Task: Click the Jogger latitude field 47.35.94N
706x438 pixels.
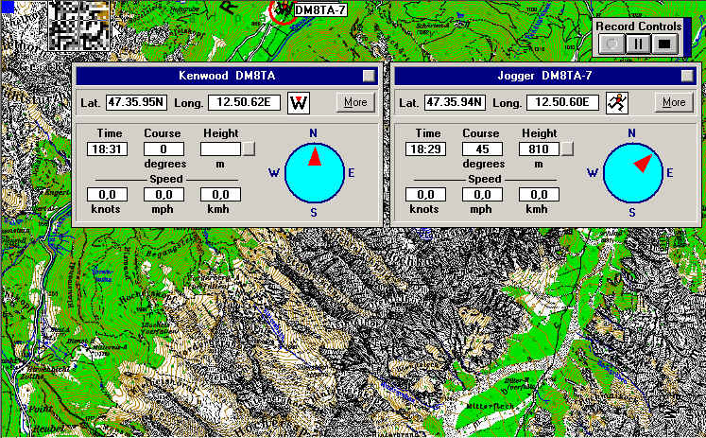Action: (x=455, y=102)
